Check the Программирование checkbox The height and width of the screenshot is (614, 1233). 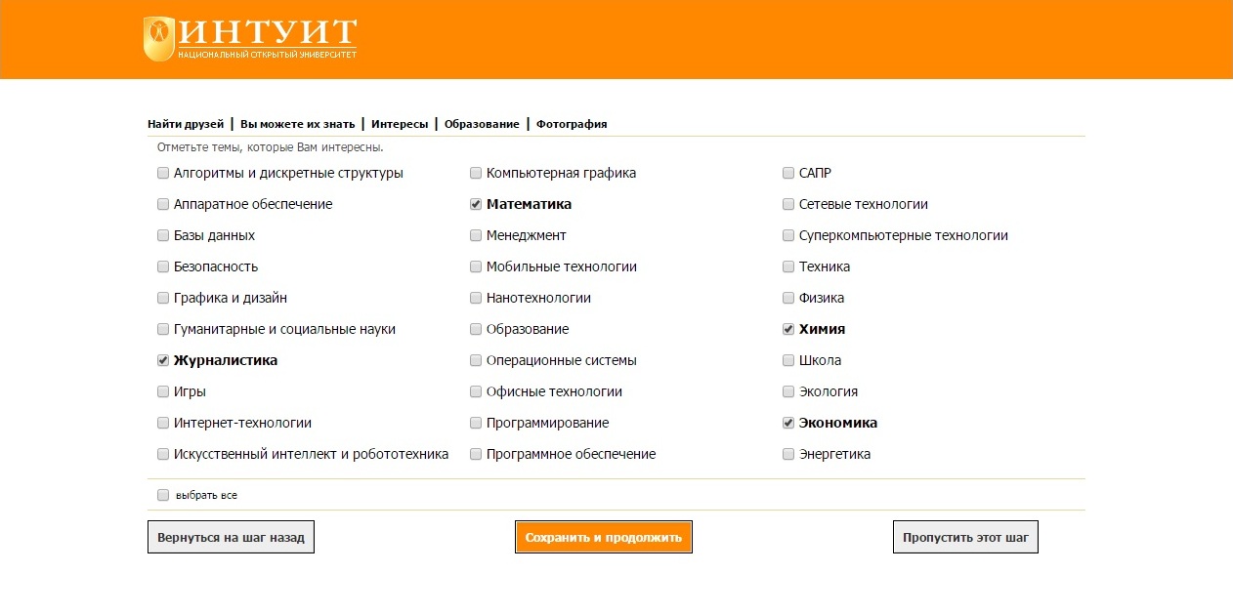476,424
